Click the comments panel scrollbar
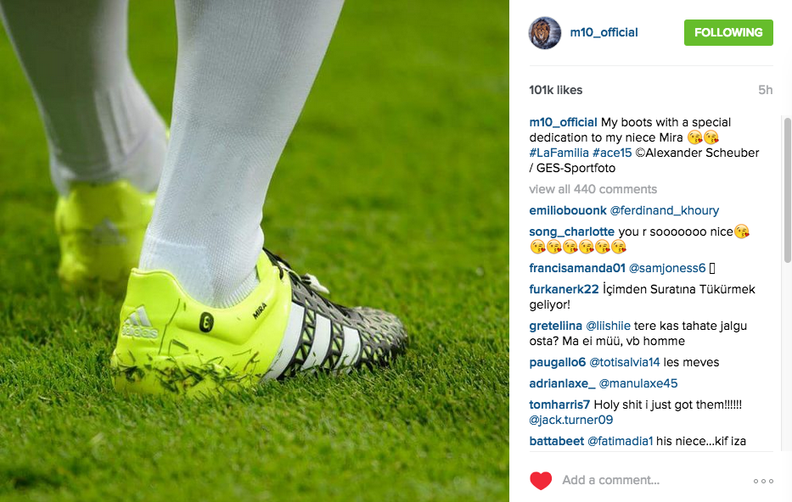This screenshot has width=792, height=502. click(787, 190)
